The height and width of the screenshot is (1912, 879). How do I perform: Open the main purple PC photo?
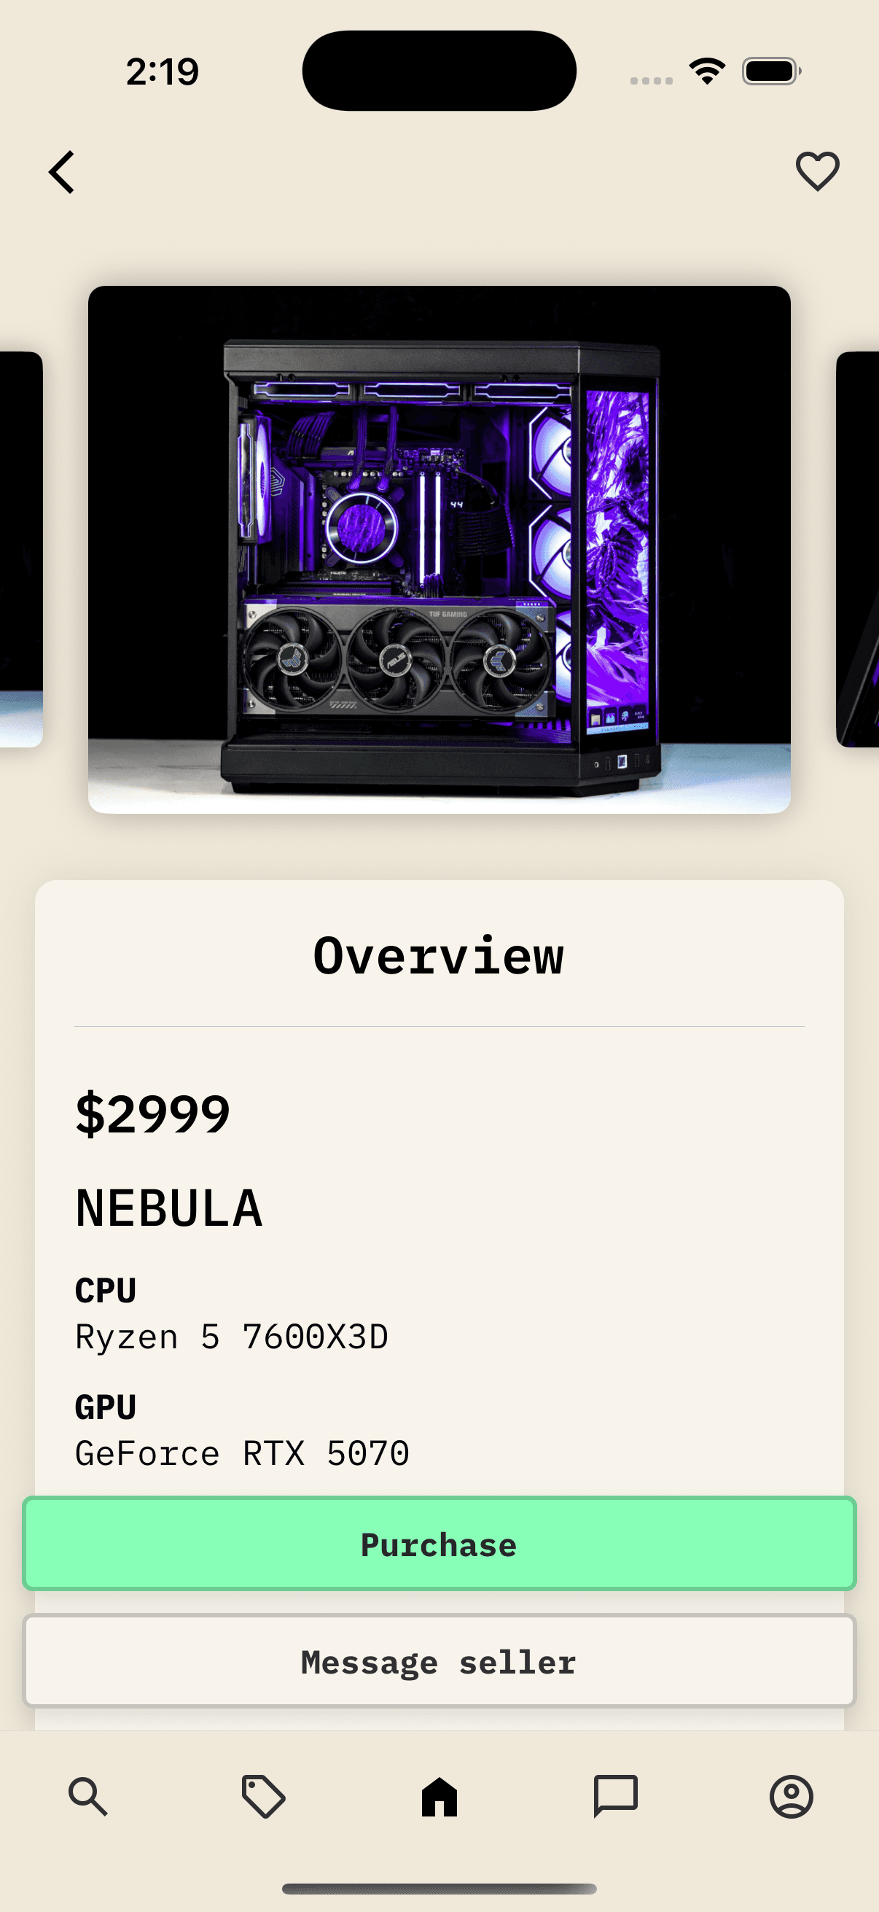(439, 549)
